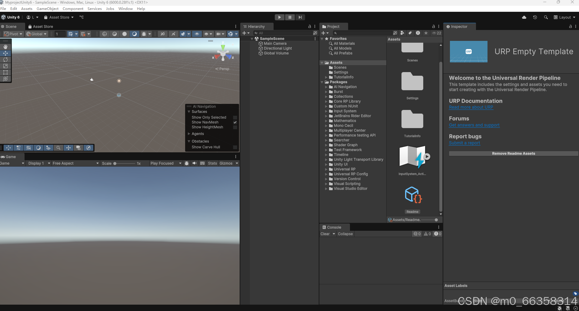Select the Transform tool
This screenshot has height=311, width=579.
(x=5, y=79)
